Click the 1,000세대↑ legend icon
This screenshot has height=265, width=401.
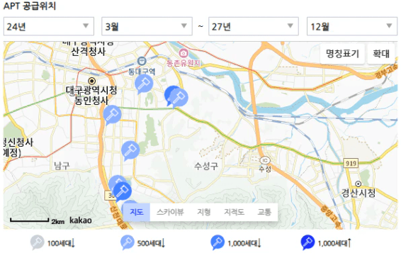(x=307, y=242)
